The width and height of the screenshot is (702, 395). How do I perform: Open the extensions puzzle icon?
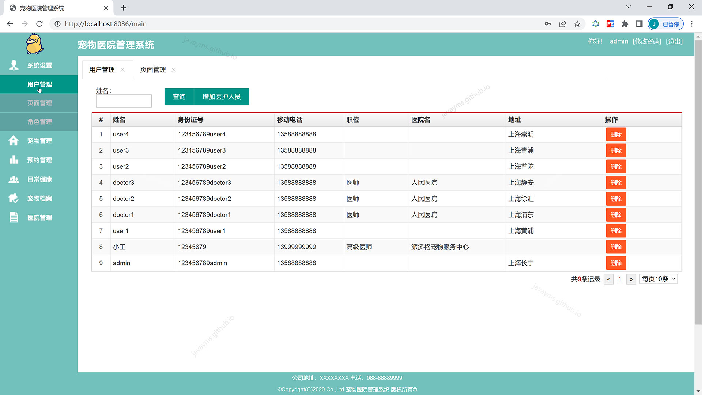point(624,24)
